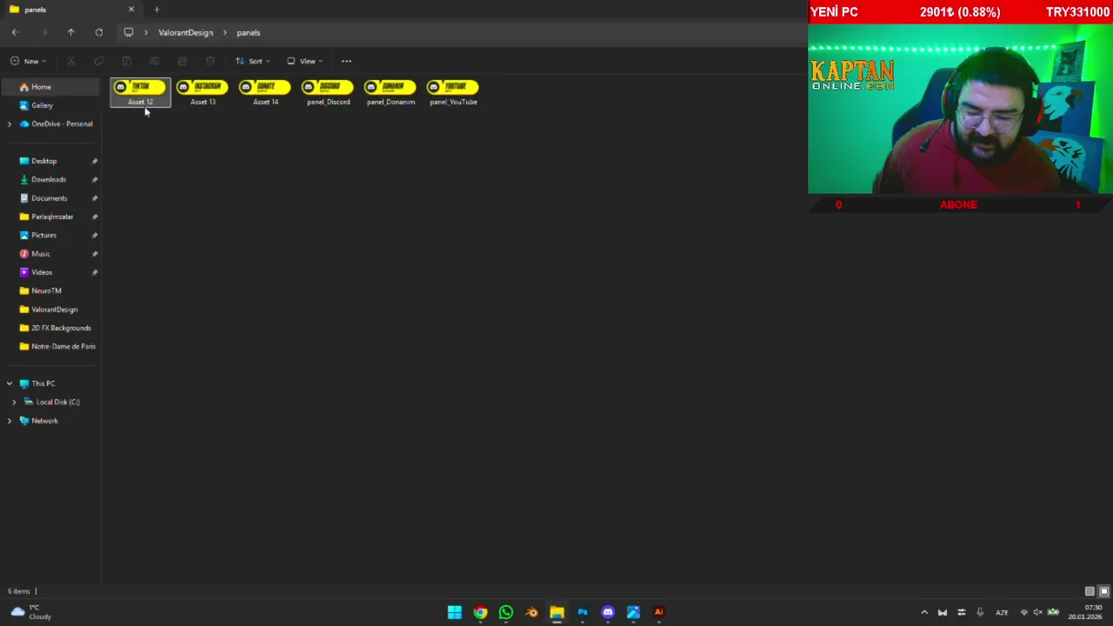Open the muted volume tray icon
The height and width of the screenshot is (626, 1113).
coord(1037,612)
